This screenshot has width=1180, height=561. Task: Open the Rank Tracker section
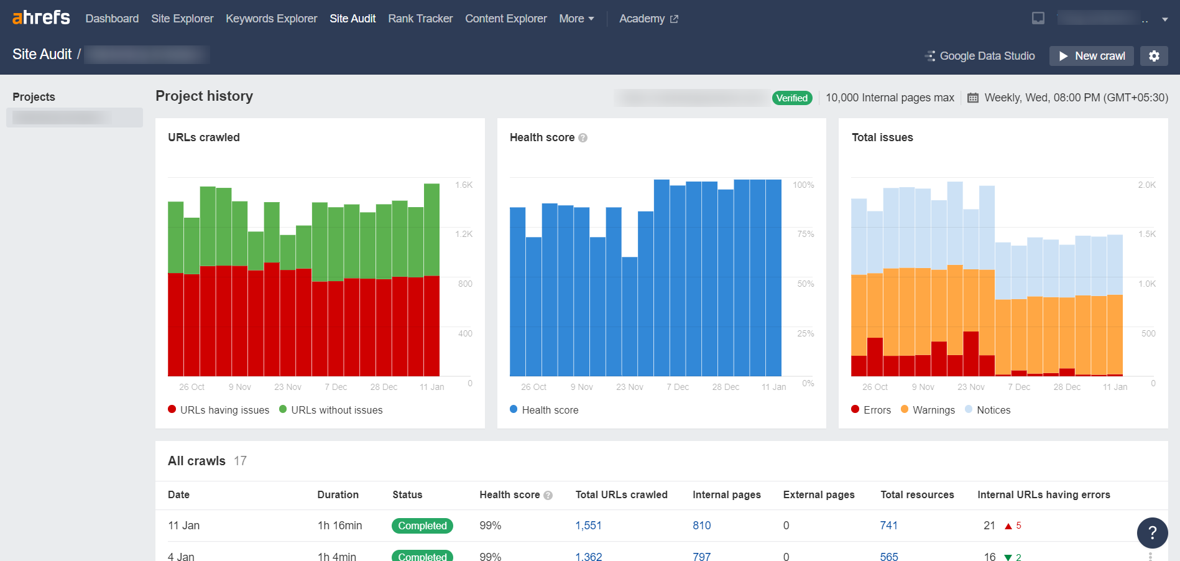click(420, 18)
